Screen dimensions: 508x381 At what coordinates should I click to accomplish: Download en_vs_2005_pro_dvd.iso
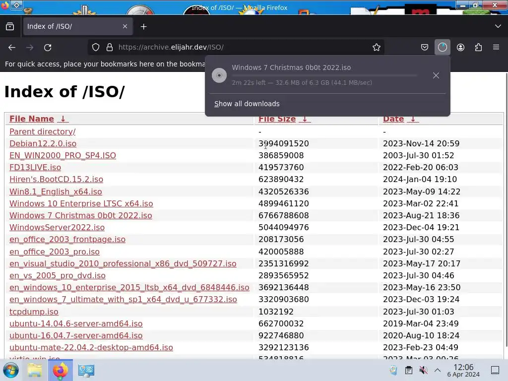(x=58, y=276)
